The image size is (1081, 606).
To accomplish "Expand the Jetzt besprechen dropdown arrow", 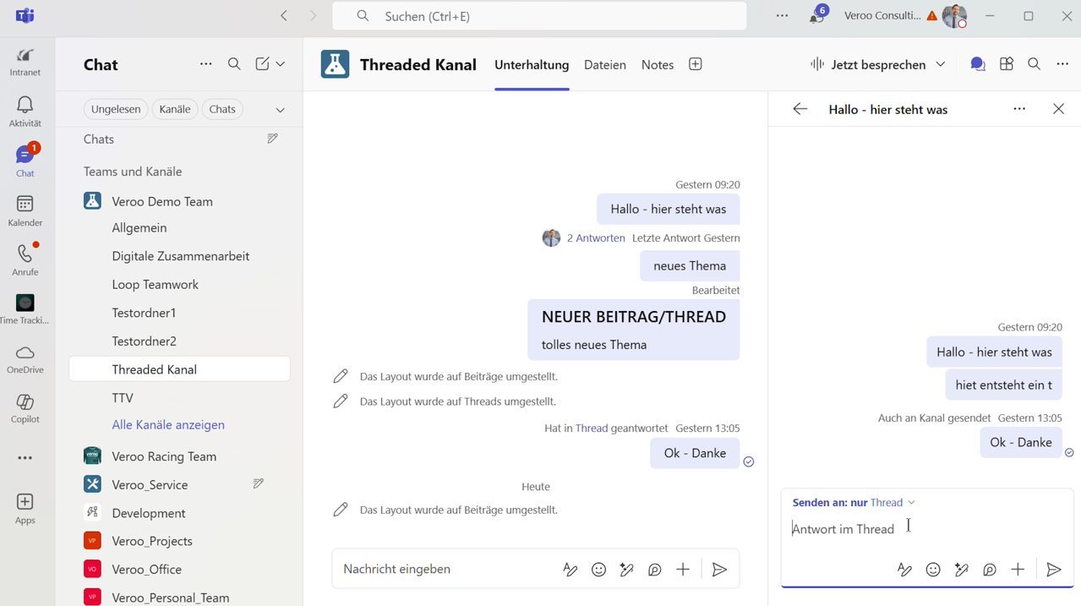I will (941, 64).
